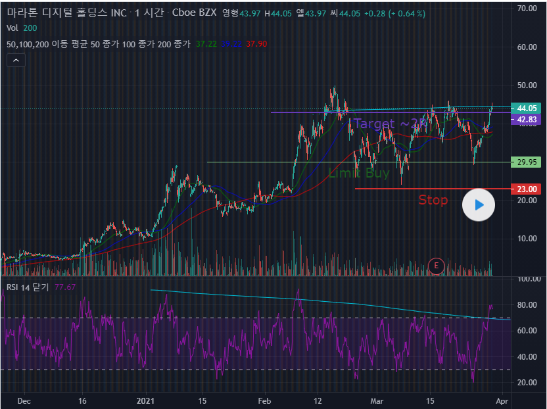Click the blue play button on chart
547x409 pixels.
click(479, 205)
